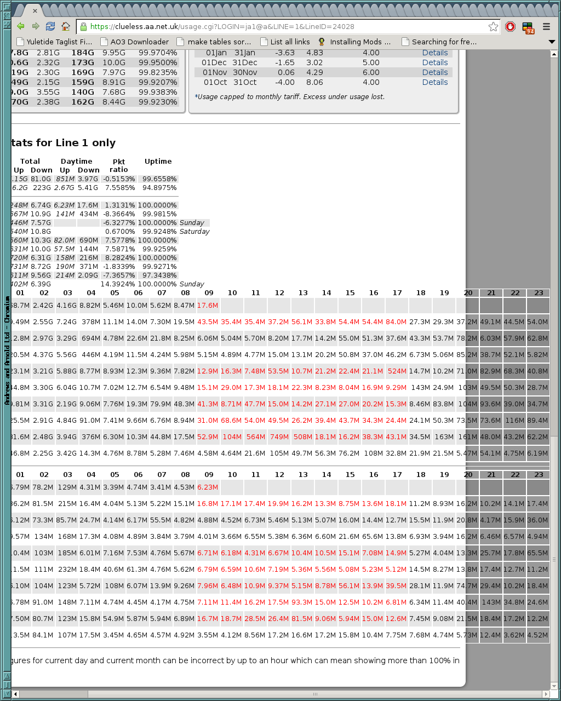Open Details for the 01Oct–31Oct period

[x=435, y=82]
